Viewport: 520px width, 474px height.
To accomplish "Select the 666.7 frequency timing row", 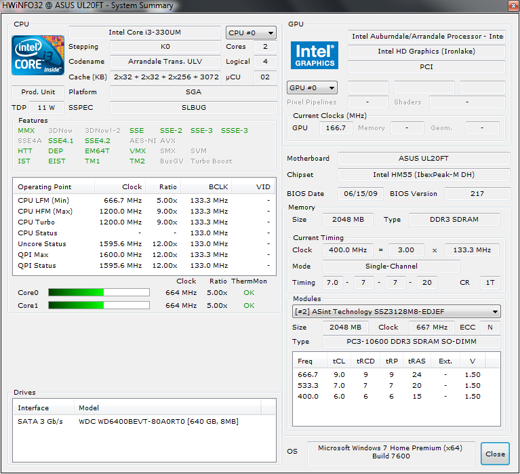I will pyautogui.click(x=397, y=374).
